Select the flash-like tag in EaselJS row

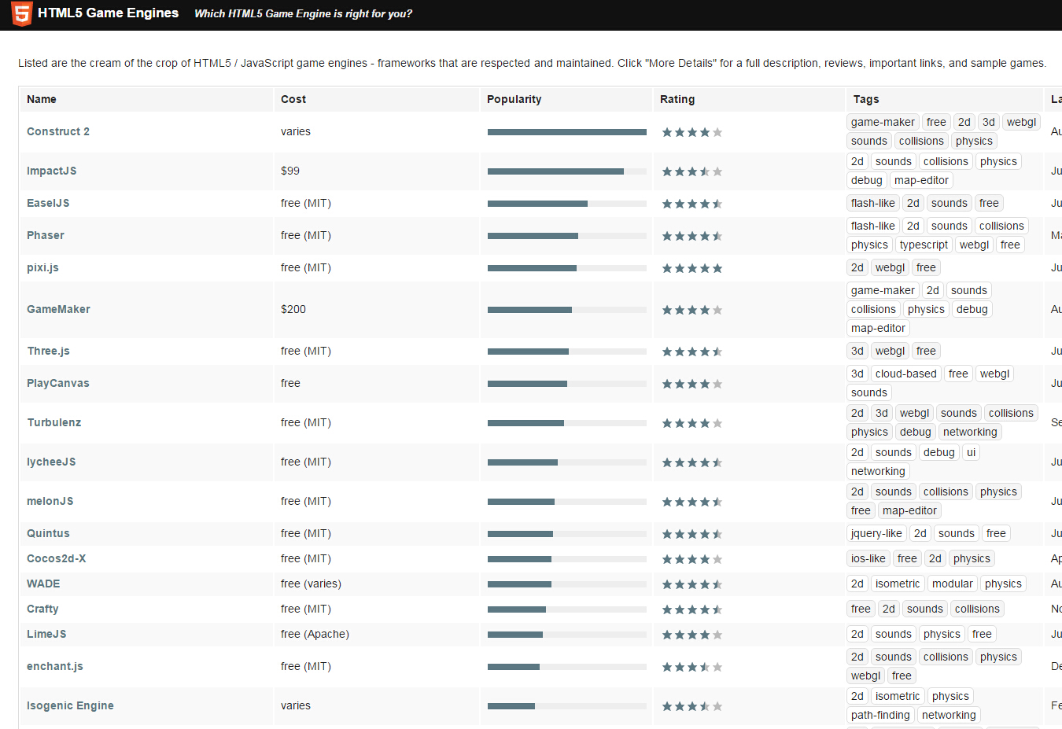[x=872, y=203]
